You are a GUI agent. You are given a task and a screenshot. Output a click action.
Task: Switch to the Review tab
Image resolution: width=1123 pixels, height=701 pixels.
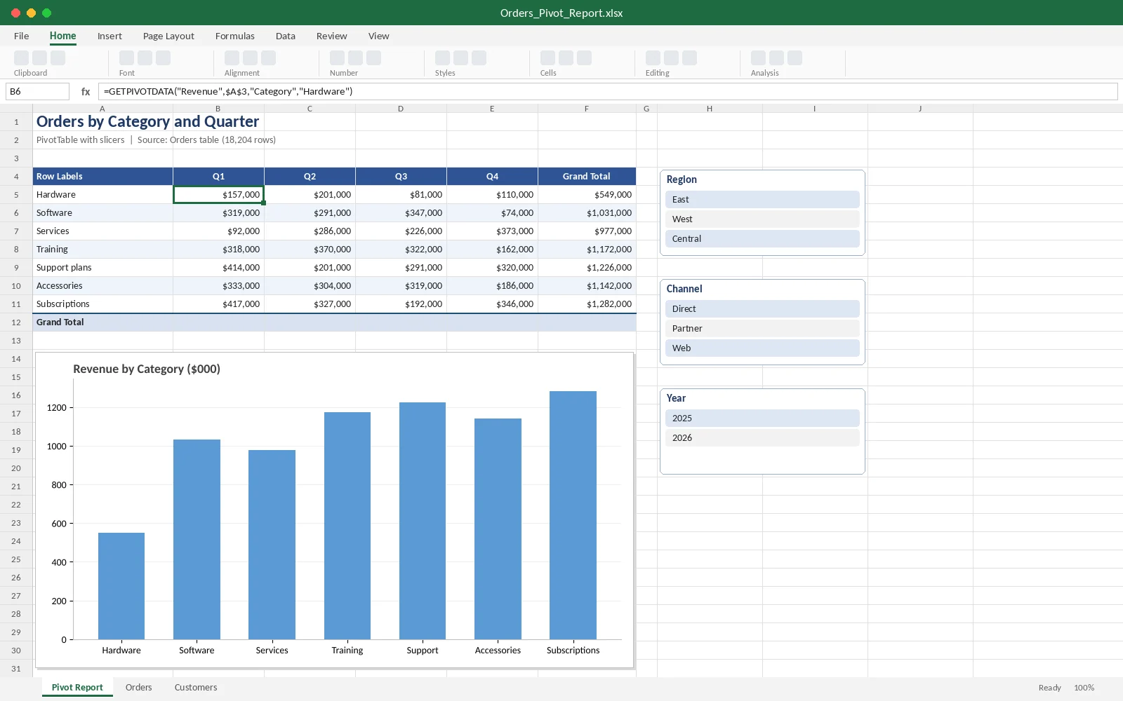[x=331, y=36]
